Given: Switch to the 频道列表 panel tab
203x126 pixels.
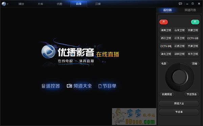Looking at the screenshot, I should click(190, 10).
